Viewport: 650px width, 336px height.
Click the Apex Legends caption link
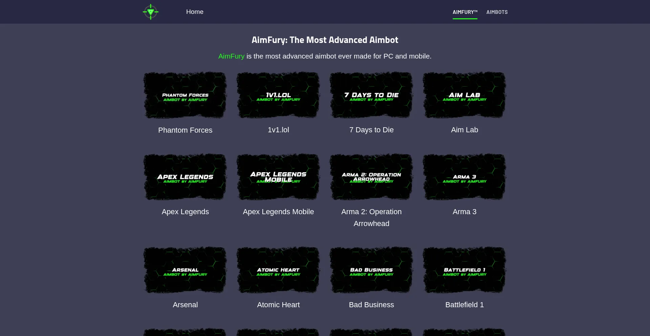(x=185, y=212)
